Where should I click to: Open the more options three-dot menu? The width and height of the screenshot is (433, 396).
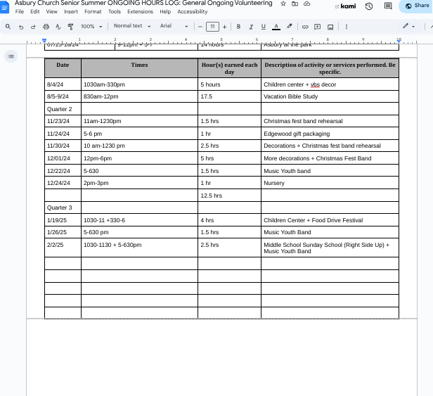tap(347, 27)
